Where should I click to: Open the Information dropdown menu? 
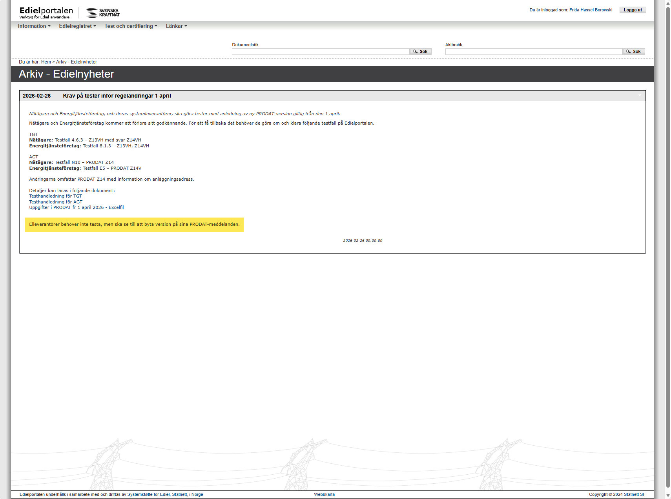tap(34, 26)
